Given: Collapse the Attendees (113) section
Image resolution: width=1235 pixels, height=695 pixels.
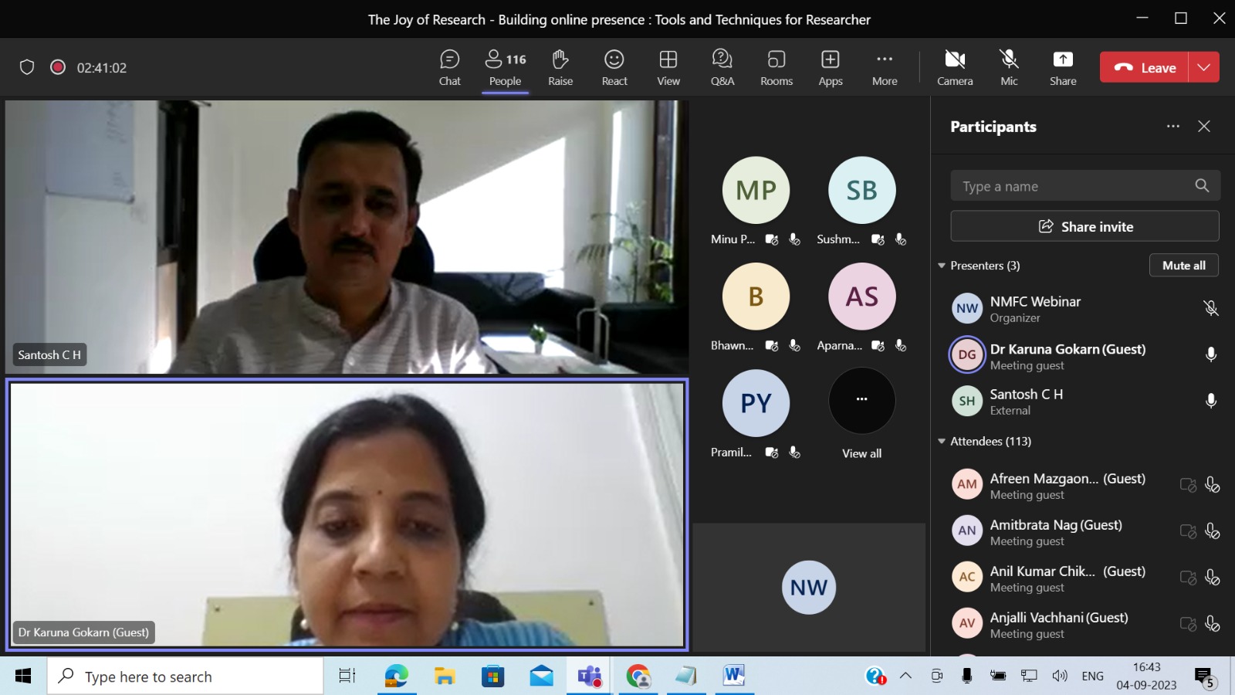Looking at the screenshot, I should click(942, 442).
